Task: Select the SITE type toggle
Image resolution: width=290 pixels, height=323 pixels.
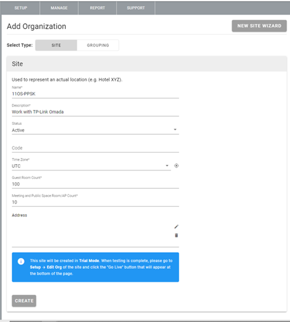Action: click(x=56, y=45)
